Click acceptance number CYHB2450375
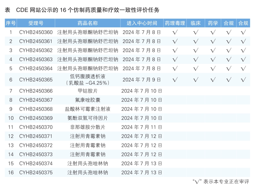The image size is (253, 188). tap(36, 173)
